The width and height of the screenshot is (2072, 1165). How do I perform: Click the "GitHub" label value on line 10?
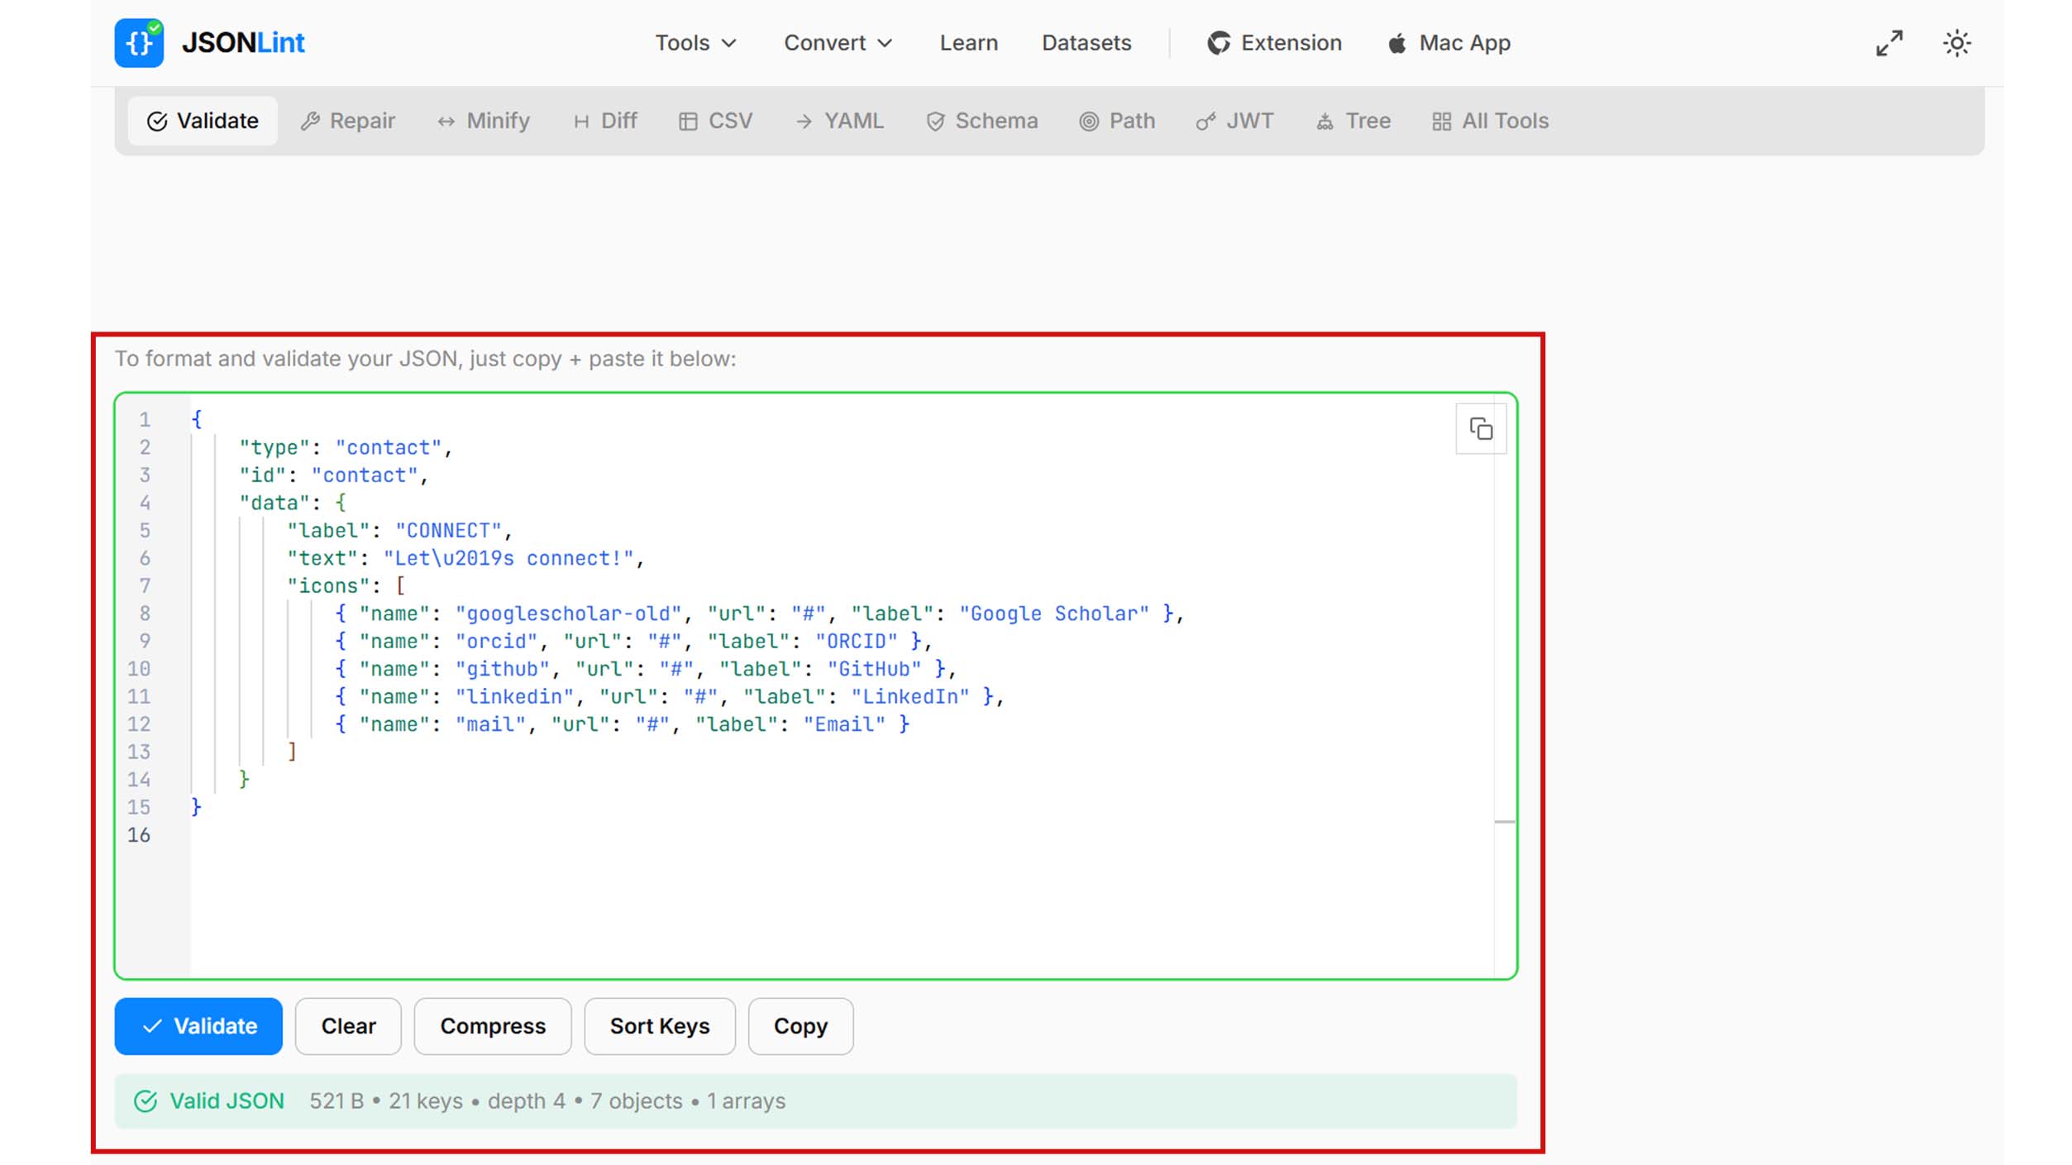tap(875, 669)
